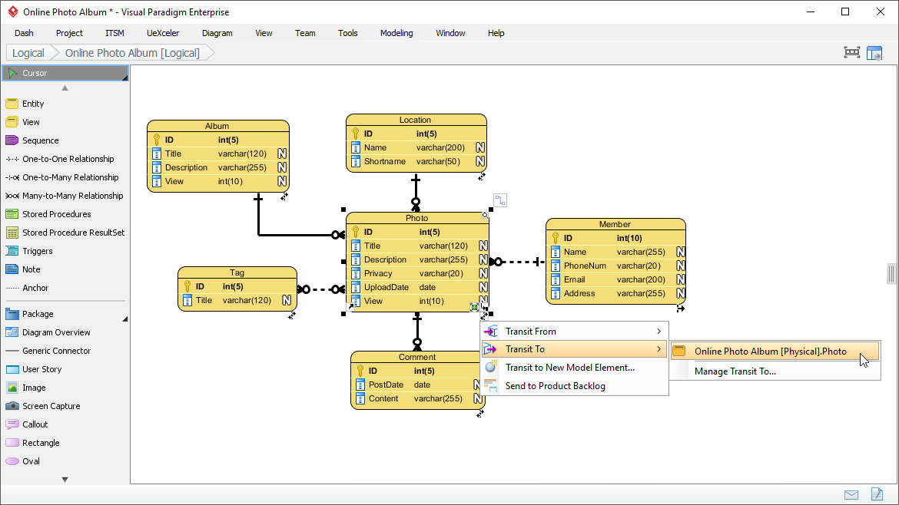899x505 pixels.
Task: Pick the Entity tool icon
Action: (12, 104)
